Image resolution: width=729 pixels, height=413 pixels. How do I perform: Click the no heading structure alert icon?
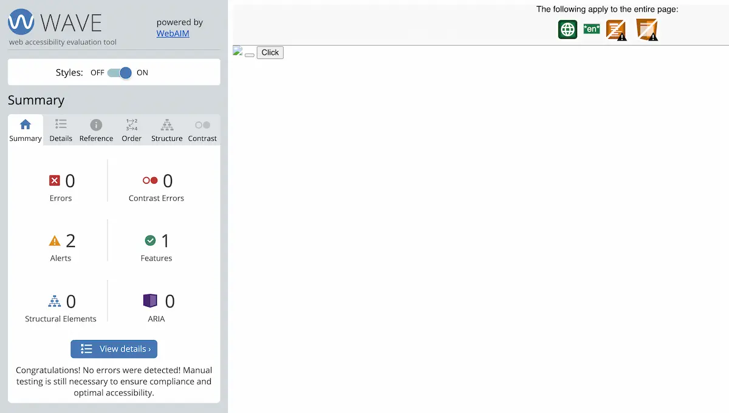615,29
